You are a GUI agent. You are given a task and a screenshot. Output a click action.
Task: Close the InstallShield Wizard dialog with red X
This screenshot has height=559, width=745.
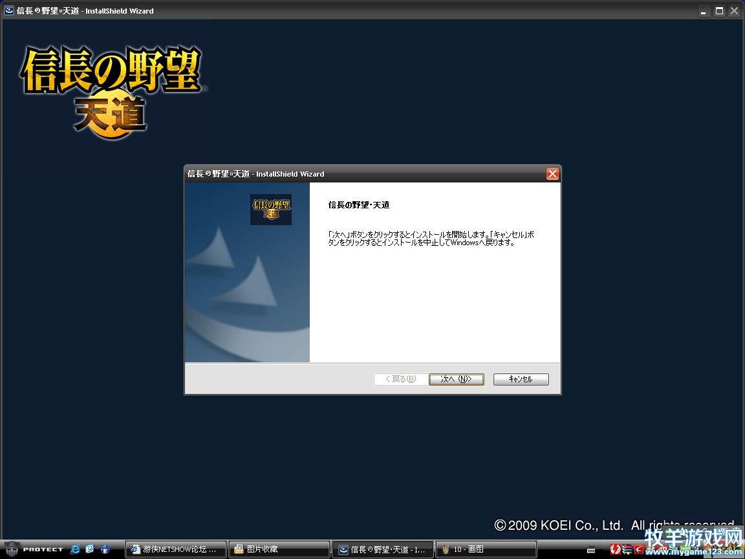[x=552, y=174]
